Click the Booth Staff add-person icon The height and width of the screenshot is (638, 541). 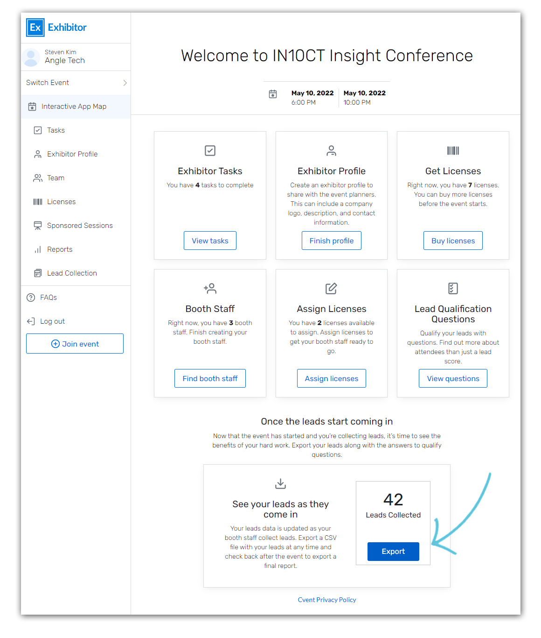pos(210,288)
